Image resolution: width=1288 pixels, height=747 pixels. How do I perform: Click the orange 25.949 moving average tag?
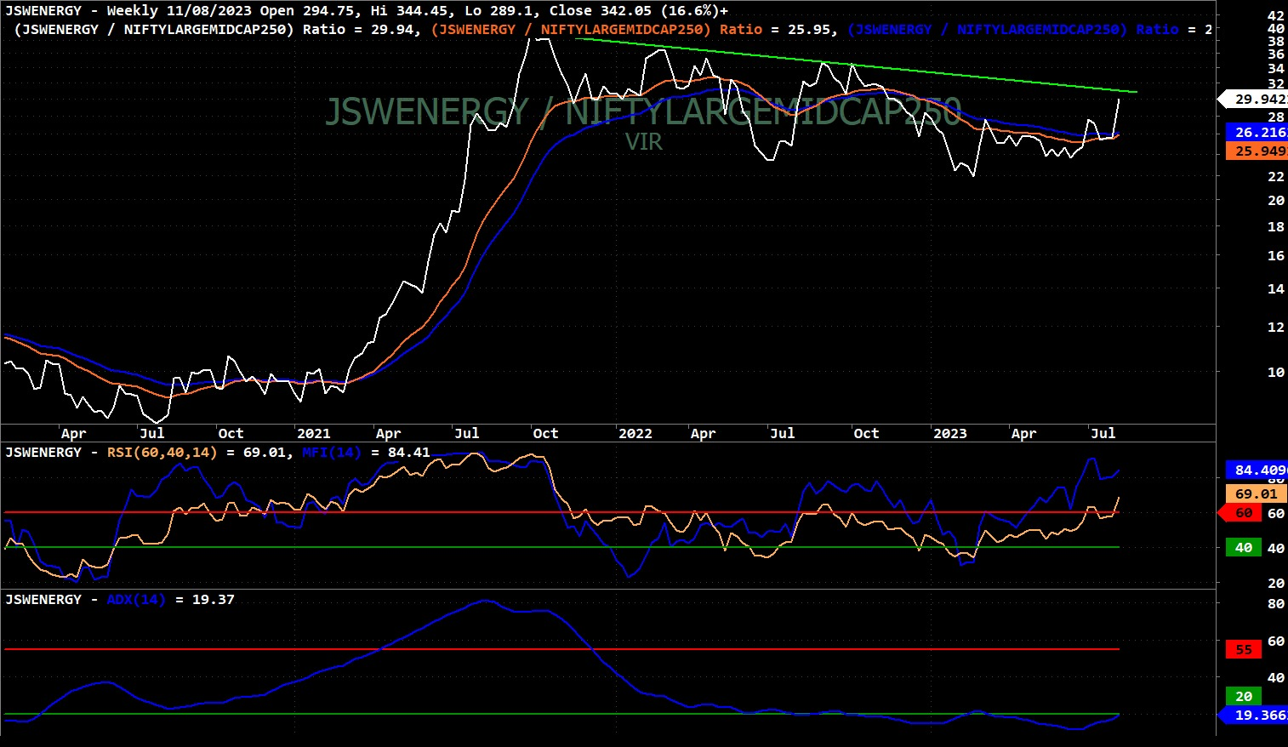[x=1257, y=151]
